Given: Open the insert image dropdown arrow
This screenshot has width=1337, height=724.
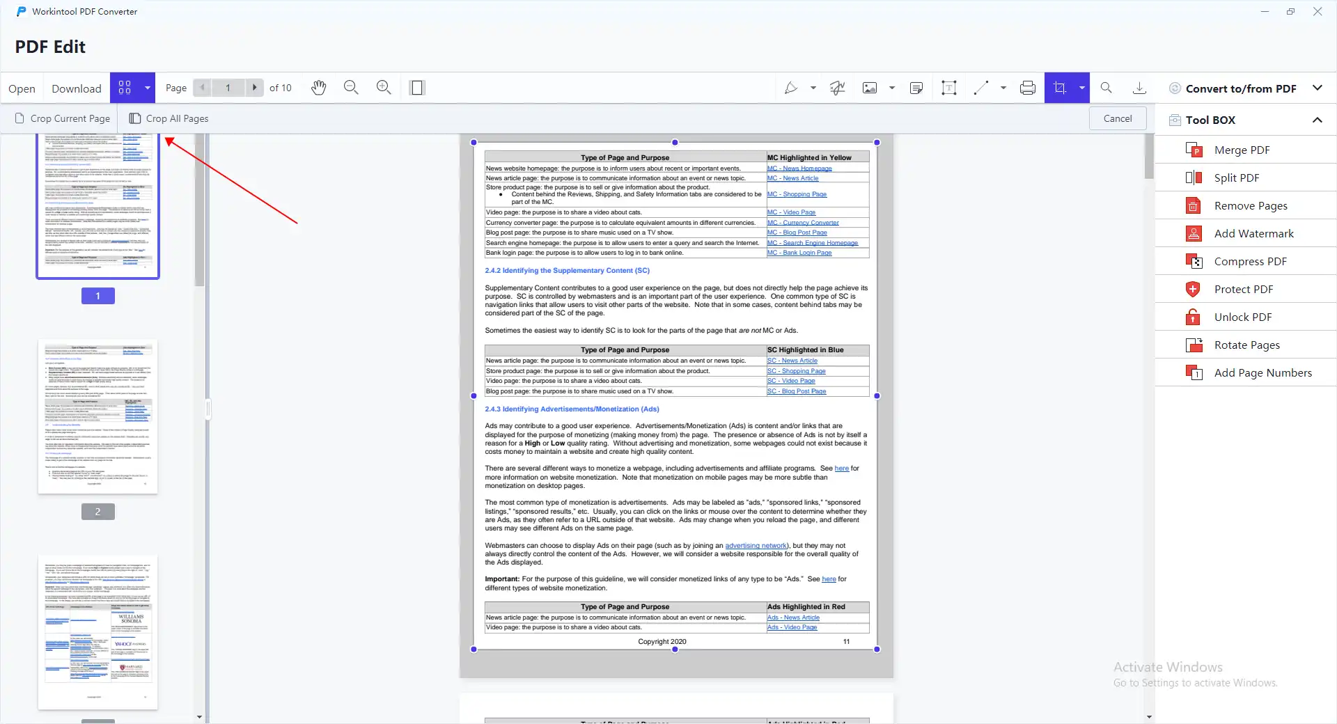Looking at the screenshot, I should (892, 88).
